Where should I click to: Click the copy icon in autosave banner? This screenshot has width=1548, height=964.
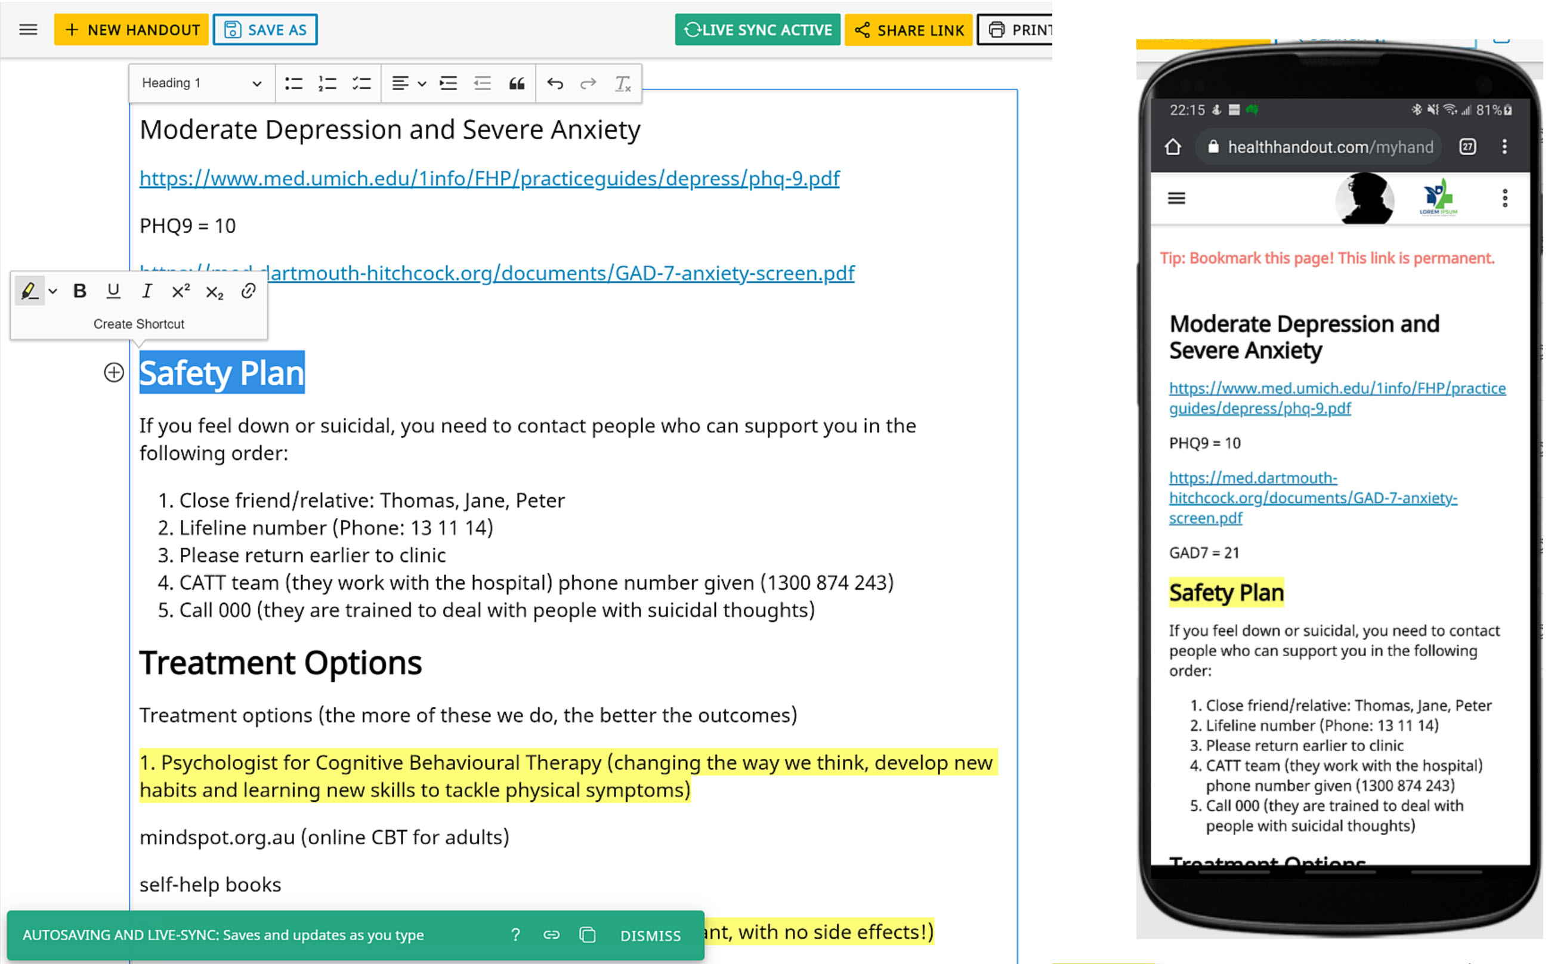[587, 935]
